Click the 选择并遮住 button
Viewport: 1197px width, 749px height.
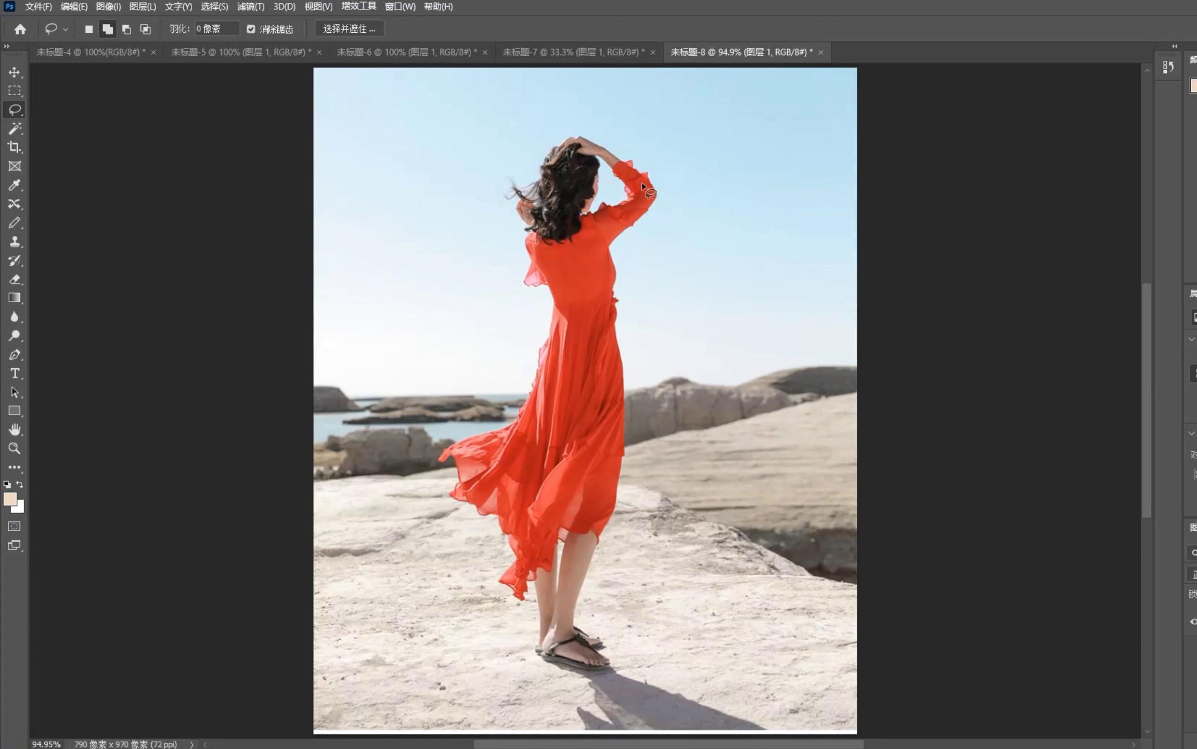point(349,29)
